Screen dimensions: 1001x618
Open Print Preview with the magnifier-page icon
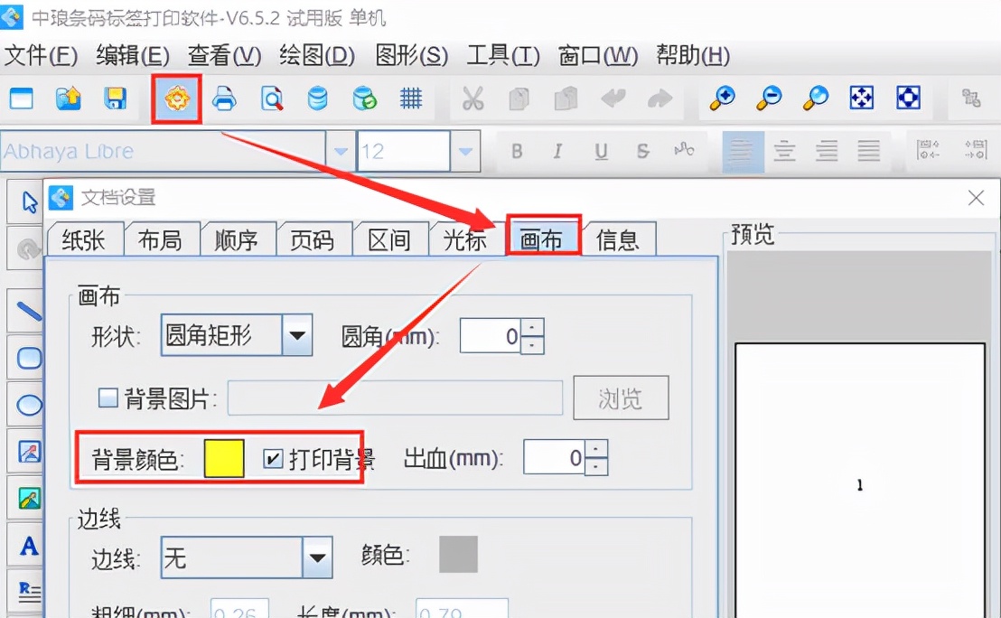coord(271,98)
